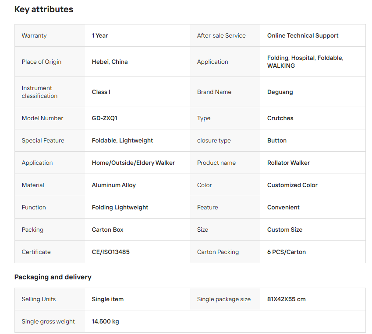Click the "Key attributes" heading

click(44, 9)
